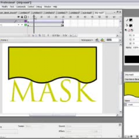Click the timeline scroll right arrow
Viewport: 139px width, 139px height.
click(x=118, y=35)
